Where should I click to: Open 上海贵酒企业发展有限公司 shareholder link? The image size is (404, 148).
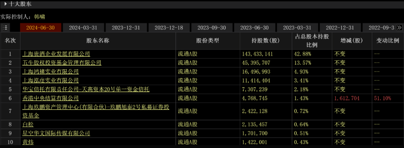(x=56, y=54)
